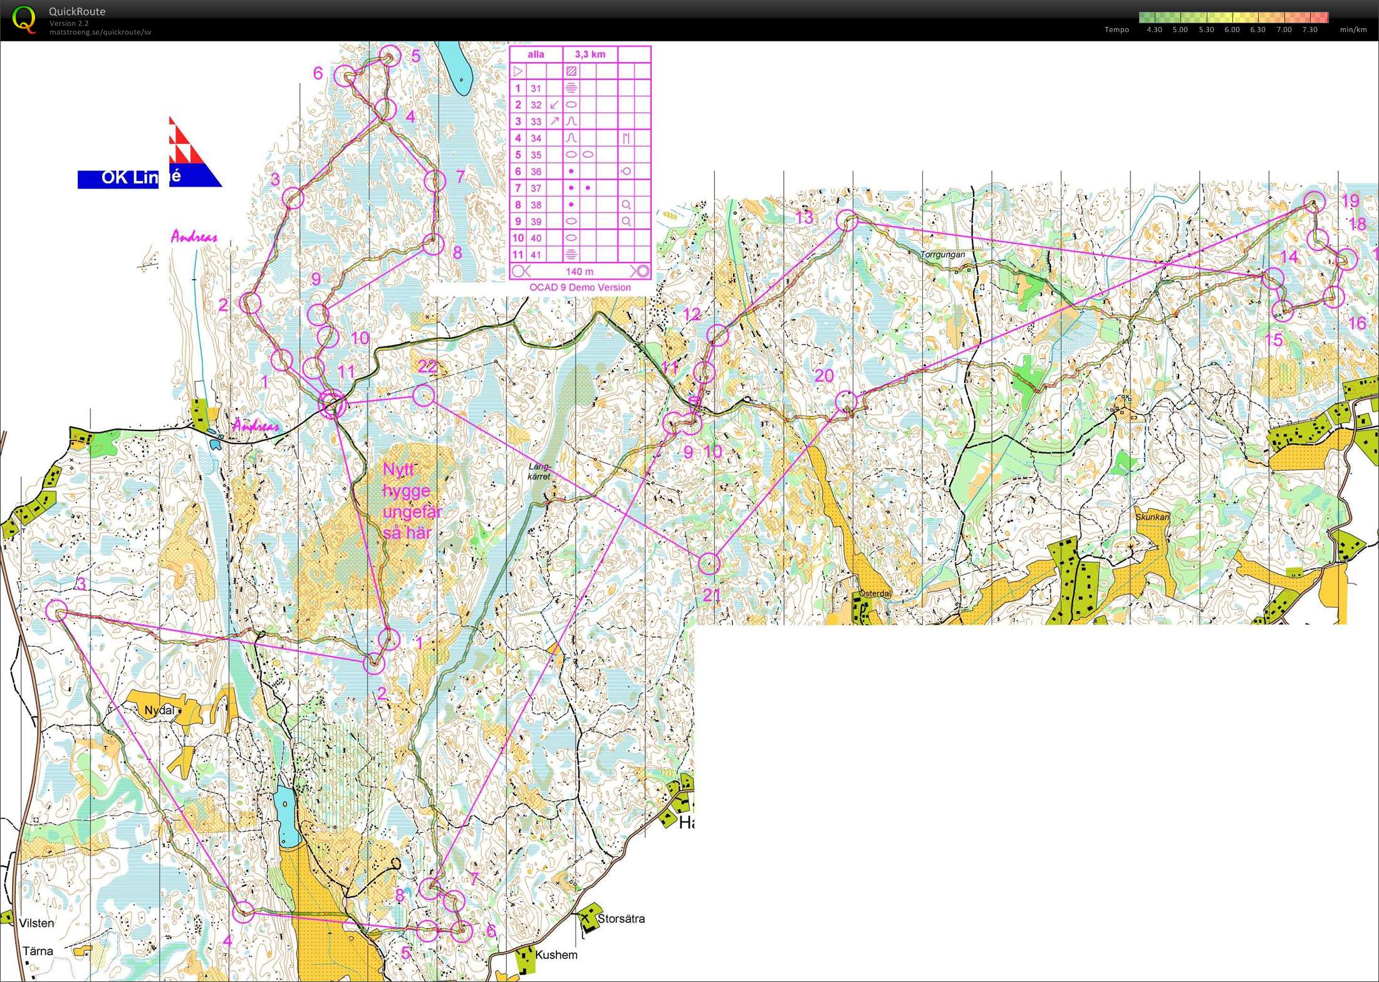
Task: Click the rightmost symbol in row 39
Action: (626, 221)
